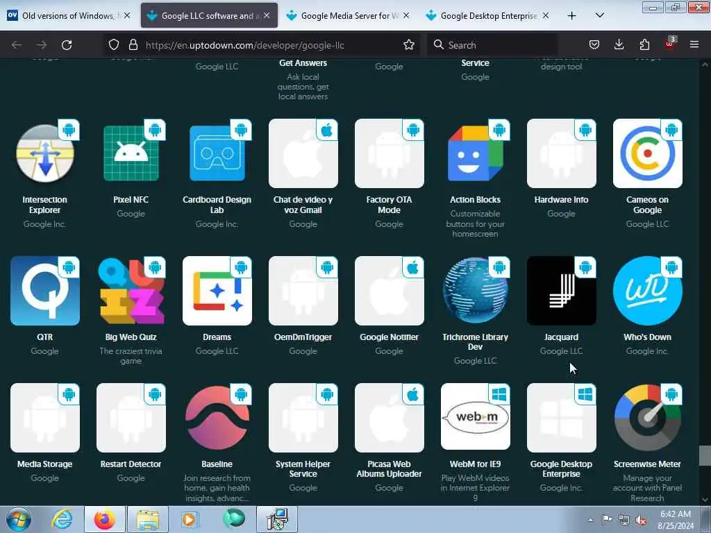Open the Jacquard app icon
711x533 pixels.
561,291
